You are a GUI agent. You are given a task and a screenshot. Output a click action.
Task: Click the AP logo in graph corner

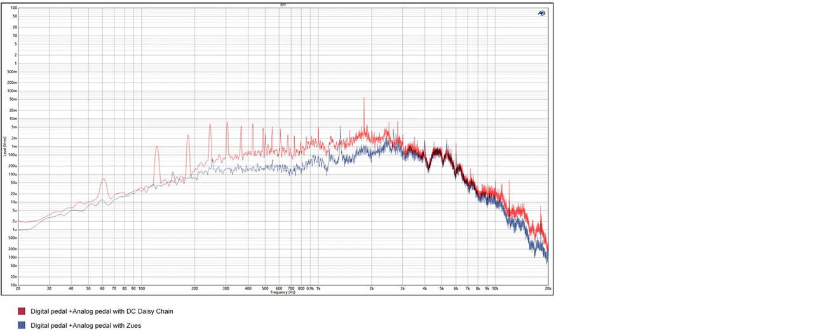tap(541, 13)
